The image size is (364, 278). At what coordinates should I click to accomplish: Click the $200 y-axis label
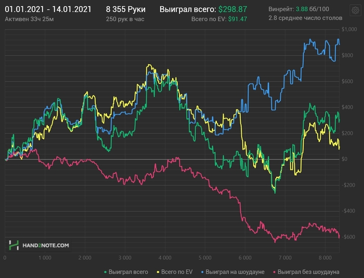tap(347, 133)
